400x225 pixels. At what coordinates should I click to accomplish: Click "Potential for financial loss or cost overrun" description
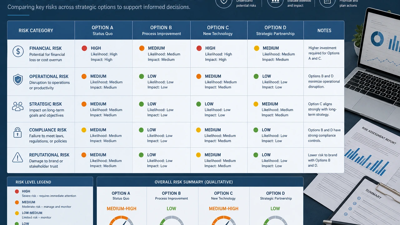point(47,57)
